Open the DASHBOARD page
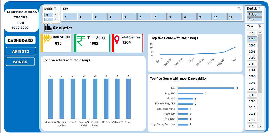The image size is (270, 133). pos(20,40)
